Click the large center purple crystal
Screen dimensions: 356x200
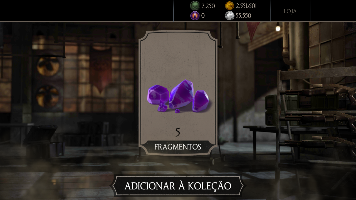181,94
